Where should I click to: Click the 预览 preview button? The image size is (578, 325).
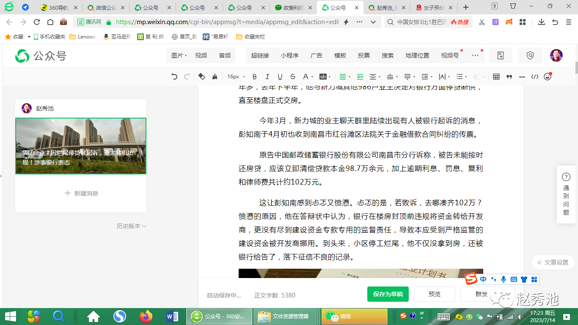click(434, 294)
